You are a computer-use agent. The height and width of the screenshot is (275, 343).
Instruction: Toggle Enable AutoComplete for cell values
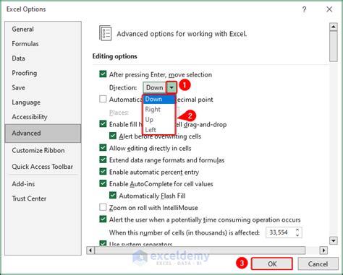103,183
